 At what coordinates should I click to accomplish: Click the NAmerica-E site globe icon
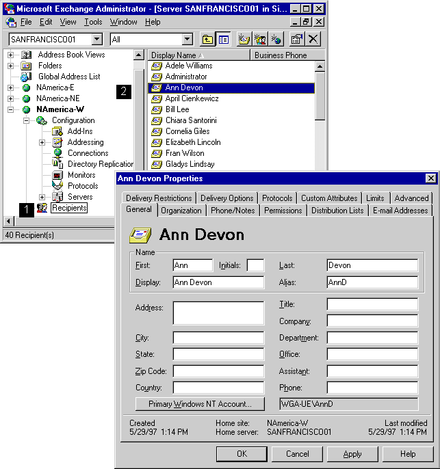pyautogui.click(x=26, y=88)
